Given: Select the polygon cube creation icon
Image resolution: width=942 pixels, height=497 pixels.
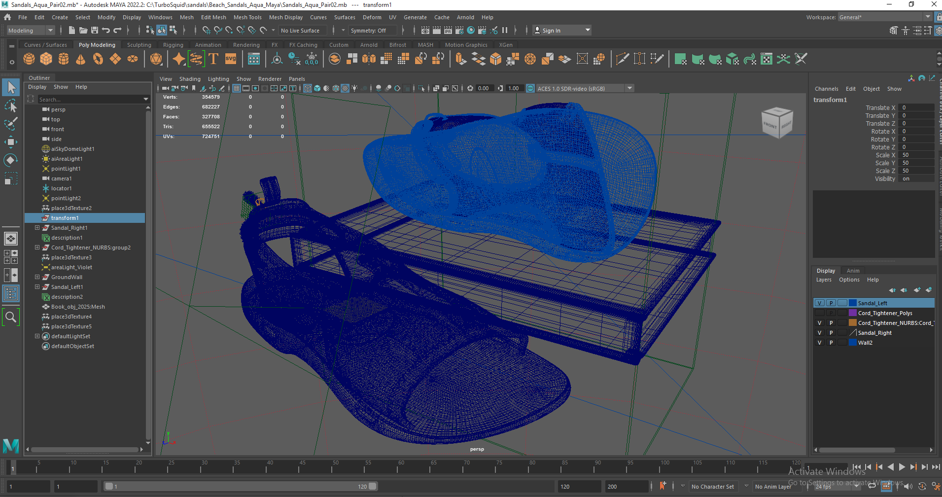Looking at the screenshot, I should (46, 59).
